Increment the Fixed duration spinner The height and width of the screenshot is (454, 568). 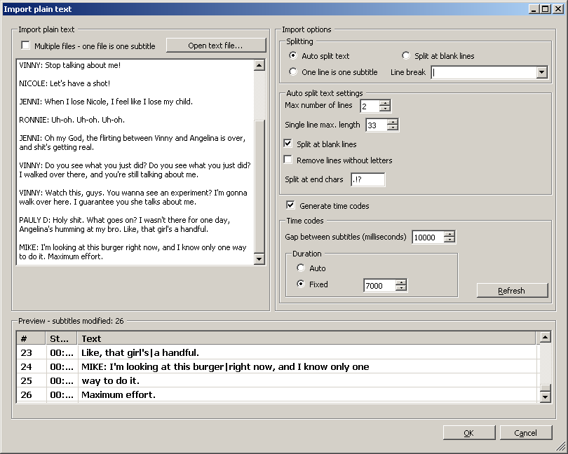(400, 282)
